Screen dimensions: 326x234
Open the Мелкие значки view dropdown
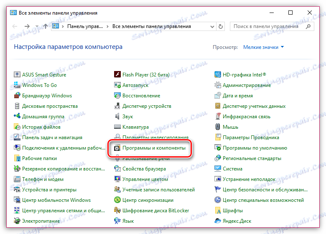tap(263, 47)
